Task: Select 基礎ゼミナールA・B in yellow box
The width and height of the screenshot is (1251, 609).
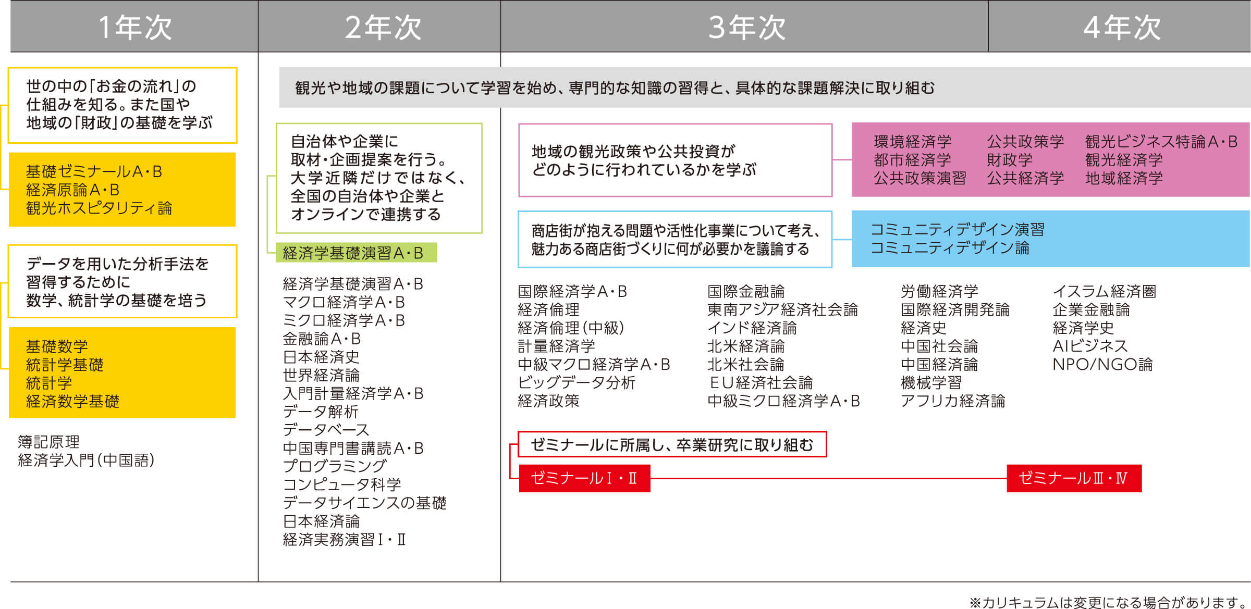Action: point(94,171)
